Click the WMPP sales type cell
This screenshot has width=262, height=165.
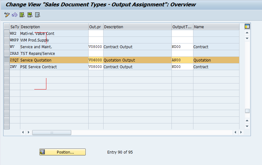tap(14, 40)
